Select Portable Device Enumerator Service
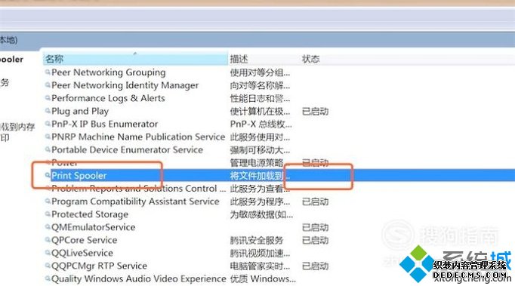This screenshot has width=515, height=286. pyautogui.click(x=127, y=149)
